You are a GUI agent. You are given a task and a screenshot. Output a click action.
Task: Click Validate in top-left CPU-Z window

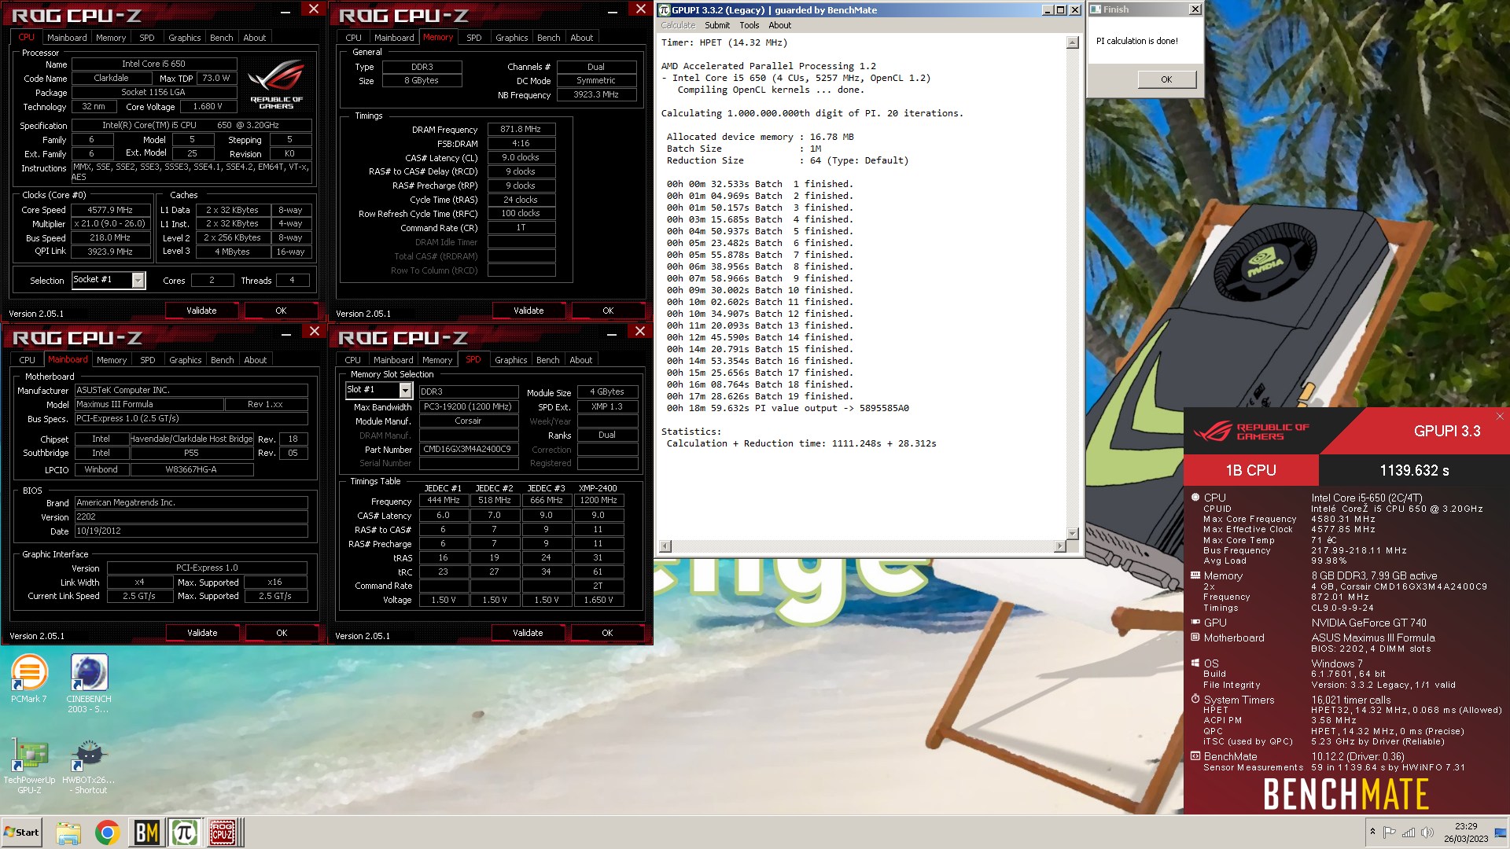pos(201,311)
